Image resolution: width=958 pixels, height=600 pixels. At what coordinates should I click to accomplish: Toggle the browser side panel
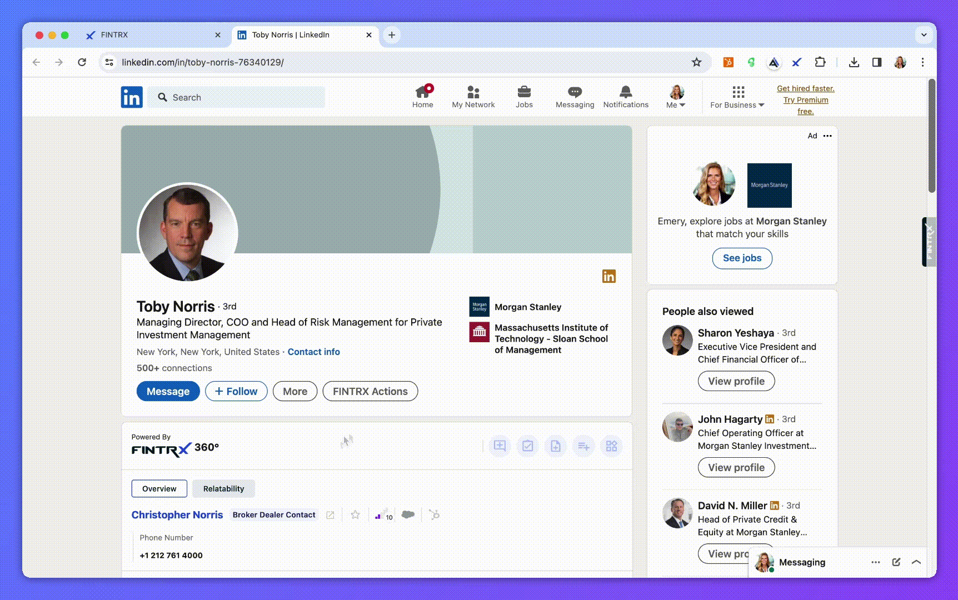(877, 62)
